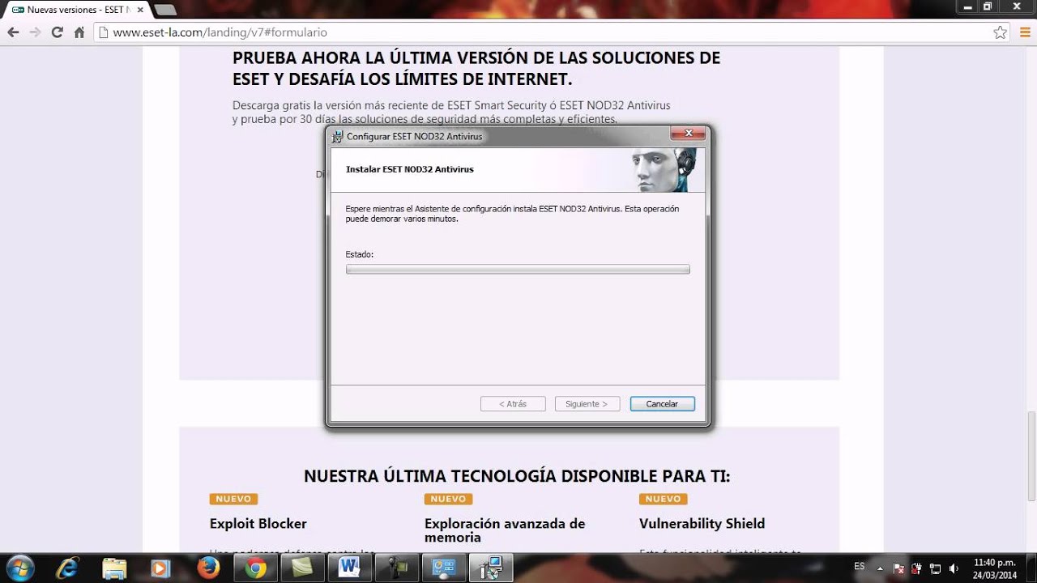This screenshot has height=583, width=1037.
Task: Go back with Chrome's back arrow
Action: pyautogui.click(x=13, y=32)
